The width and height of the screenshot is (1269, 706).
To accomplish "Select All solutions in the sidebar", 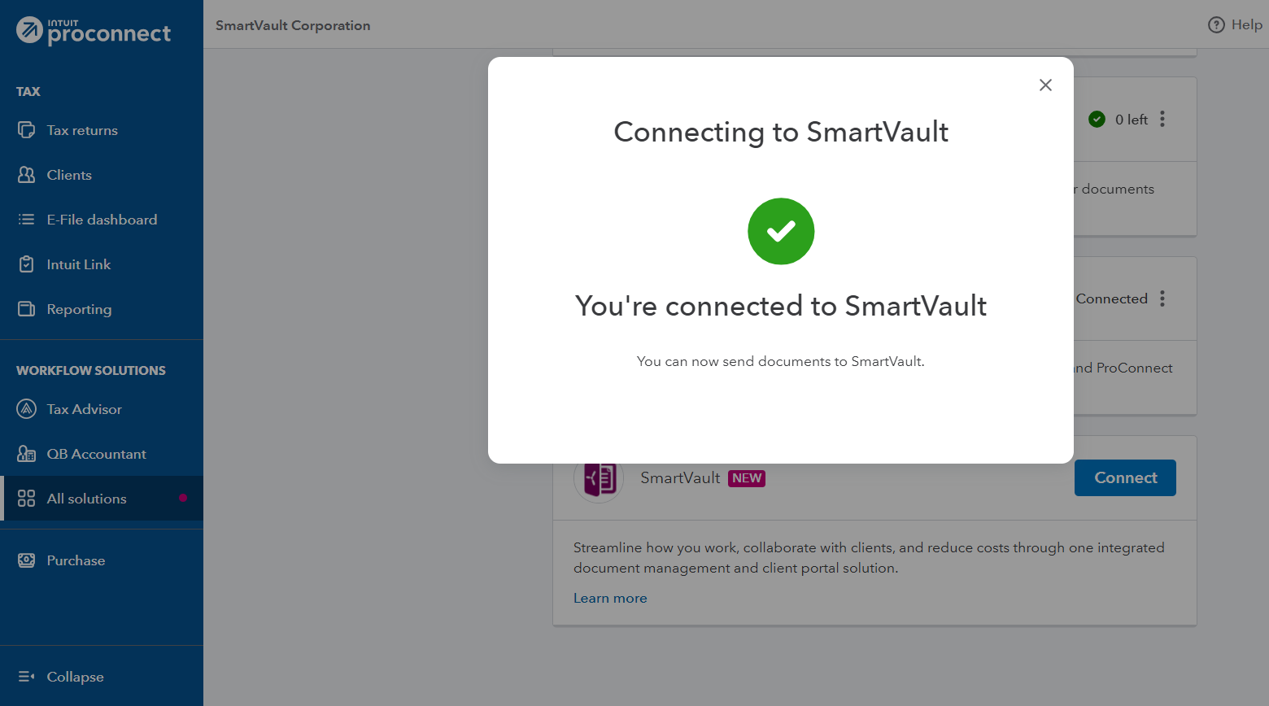I will click(86, 499).
